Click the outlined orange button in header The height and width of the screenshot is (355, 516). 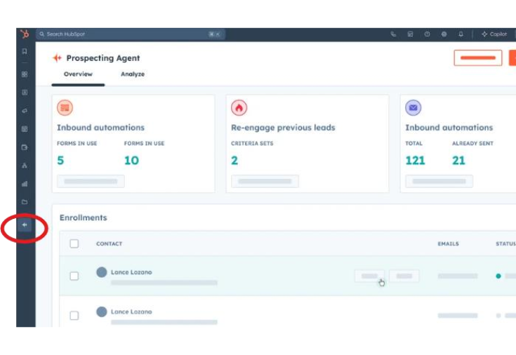pyautogui.click(x=477, y=58)
